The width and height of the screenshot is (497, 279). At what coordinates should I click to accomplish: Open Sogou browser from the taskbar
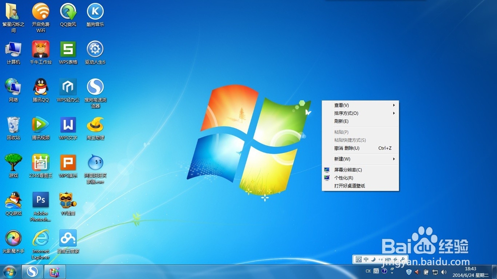point(32,272)
